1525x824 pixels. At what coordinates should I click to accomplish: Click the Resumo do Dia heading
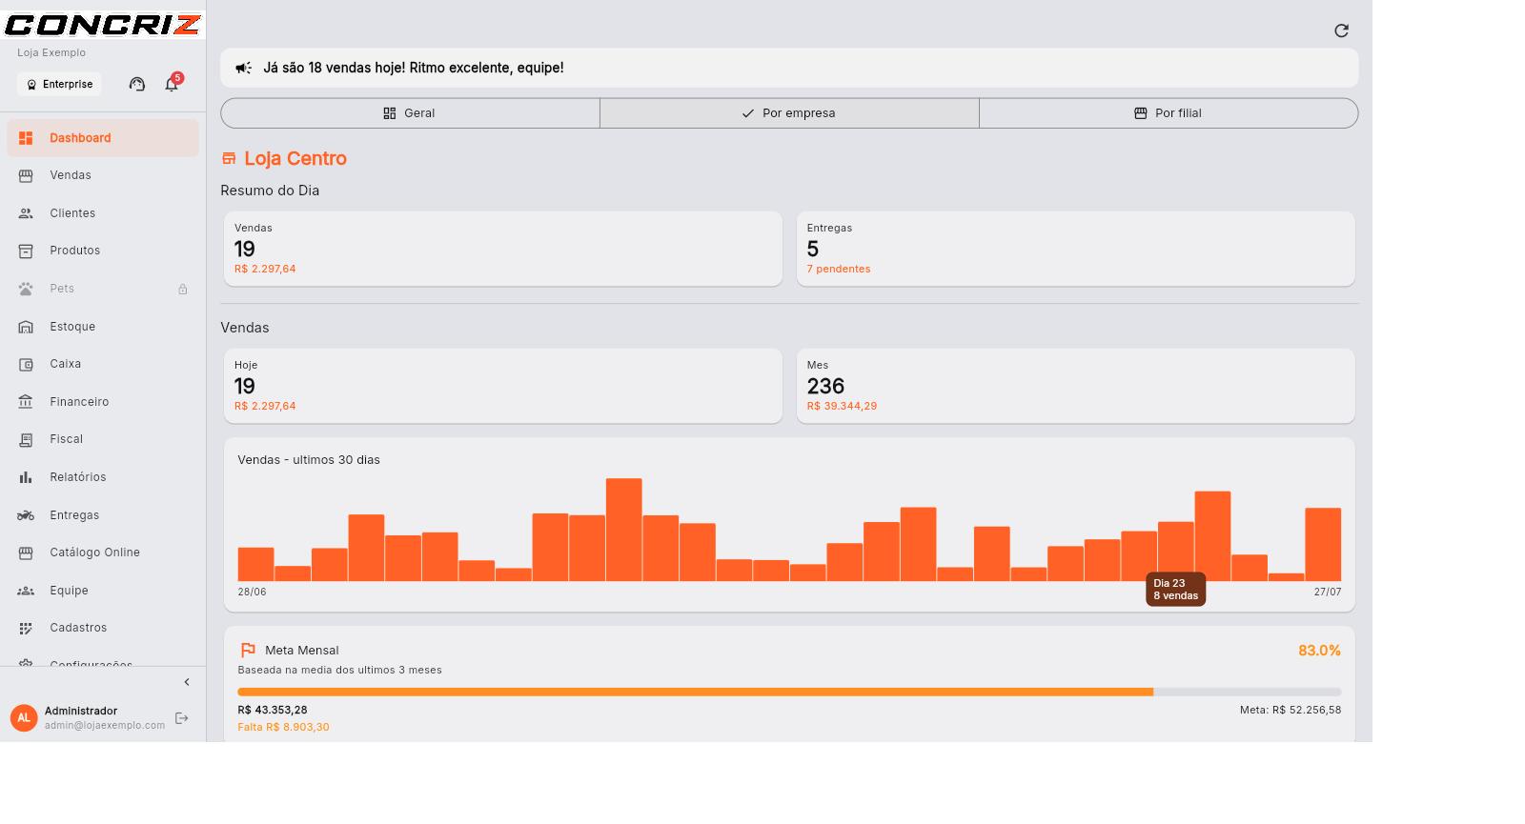pyautogui.click(x=270, y=191)
